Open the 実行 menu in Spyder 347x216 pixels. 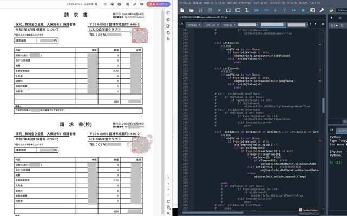click(232, 3)
